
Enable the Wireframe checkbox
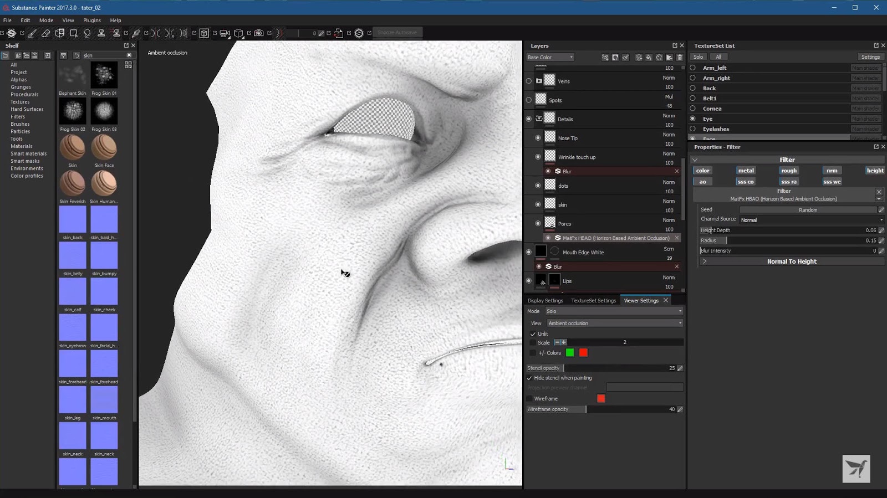tap(529, 399)
